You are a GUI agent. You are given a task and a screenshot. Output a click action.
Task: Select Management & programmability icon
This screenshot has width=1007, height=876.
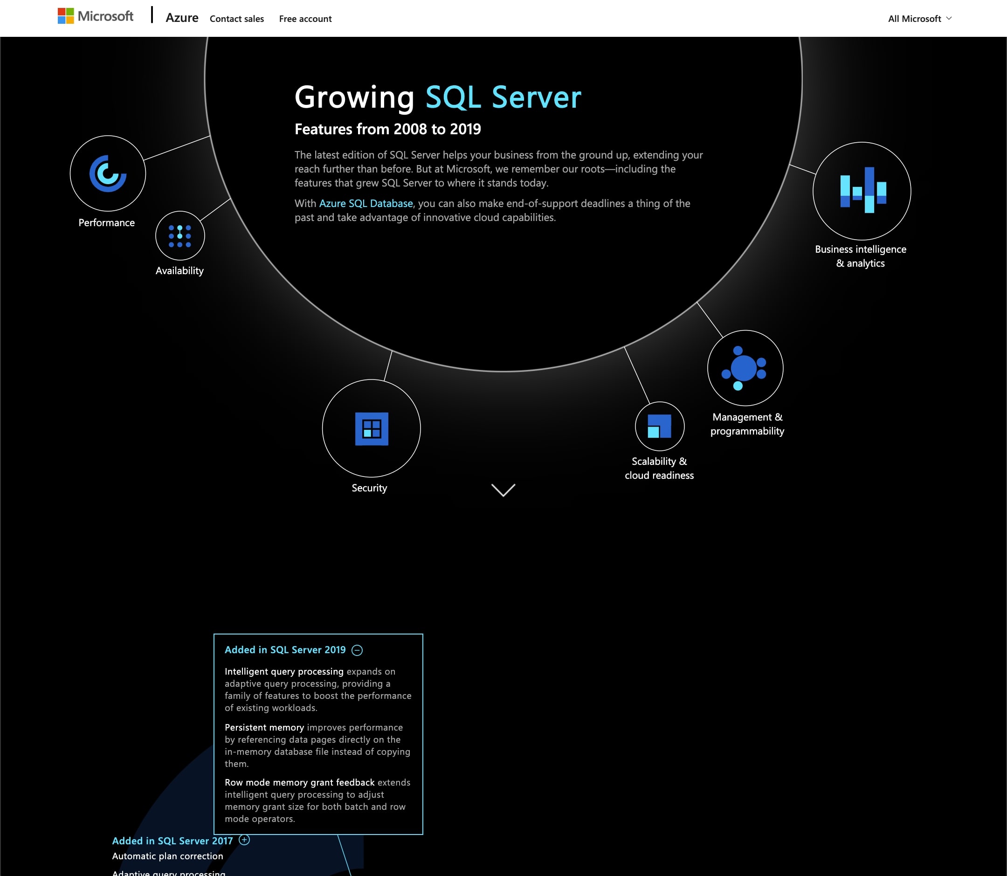pos(745,368)
